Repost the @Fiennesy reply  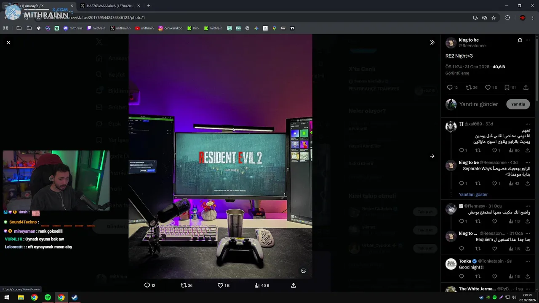478,221
